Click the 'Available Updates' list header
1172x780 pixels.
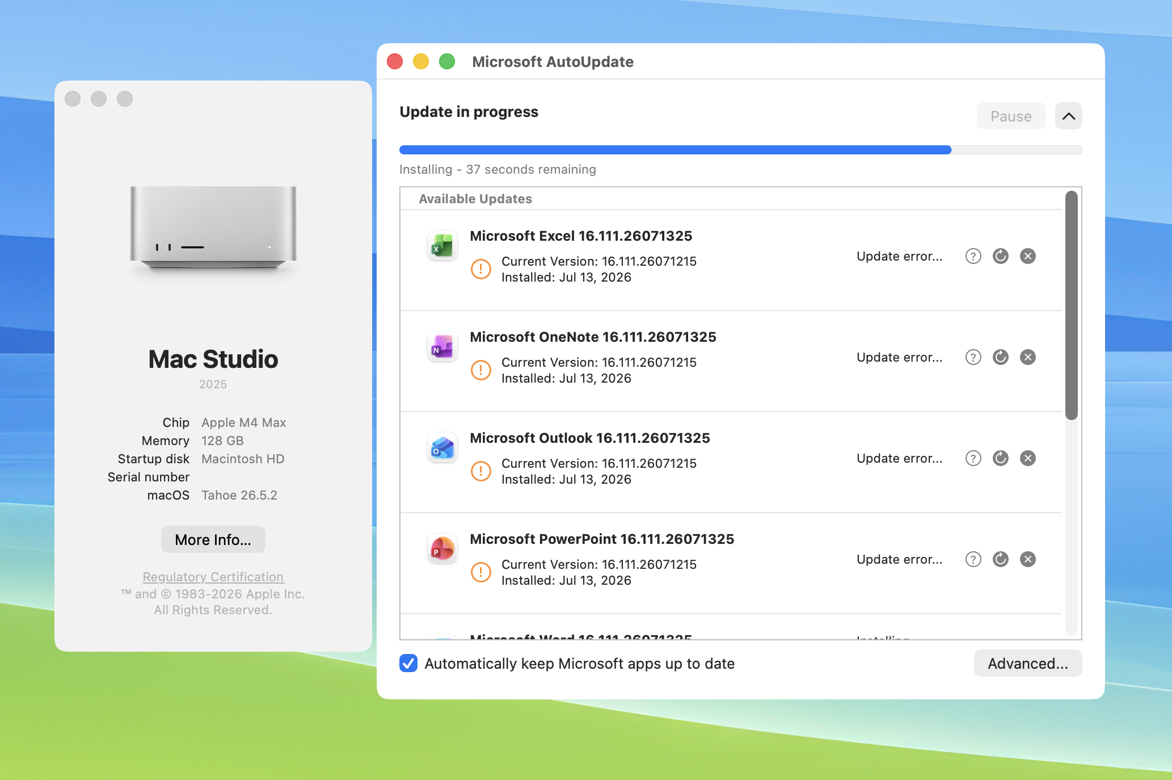pyautogui.click(x=475, y=199)
